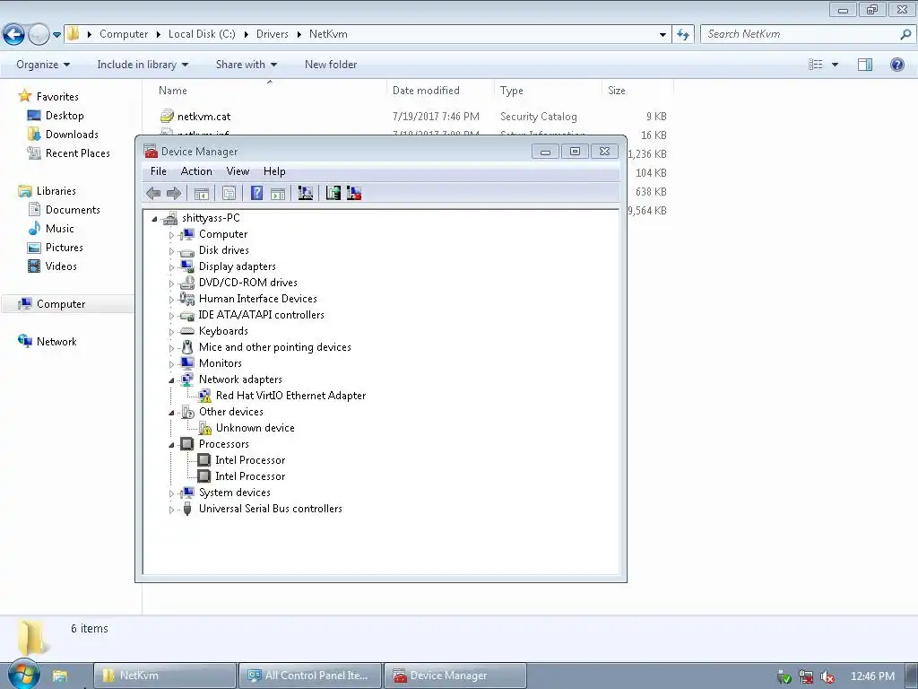Select the Red Hat VirtIO Ethernet Adapter device

pos(290,396)
